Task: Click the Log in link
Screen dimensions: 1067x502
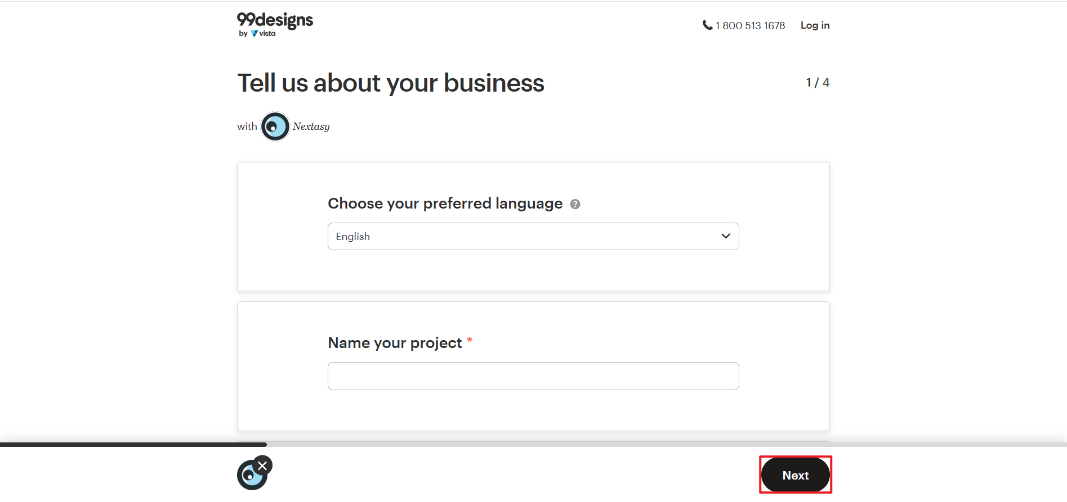Action: click(815, 25)
